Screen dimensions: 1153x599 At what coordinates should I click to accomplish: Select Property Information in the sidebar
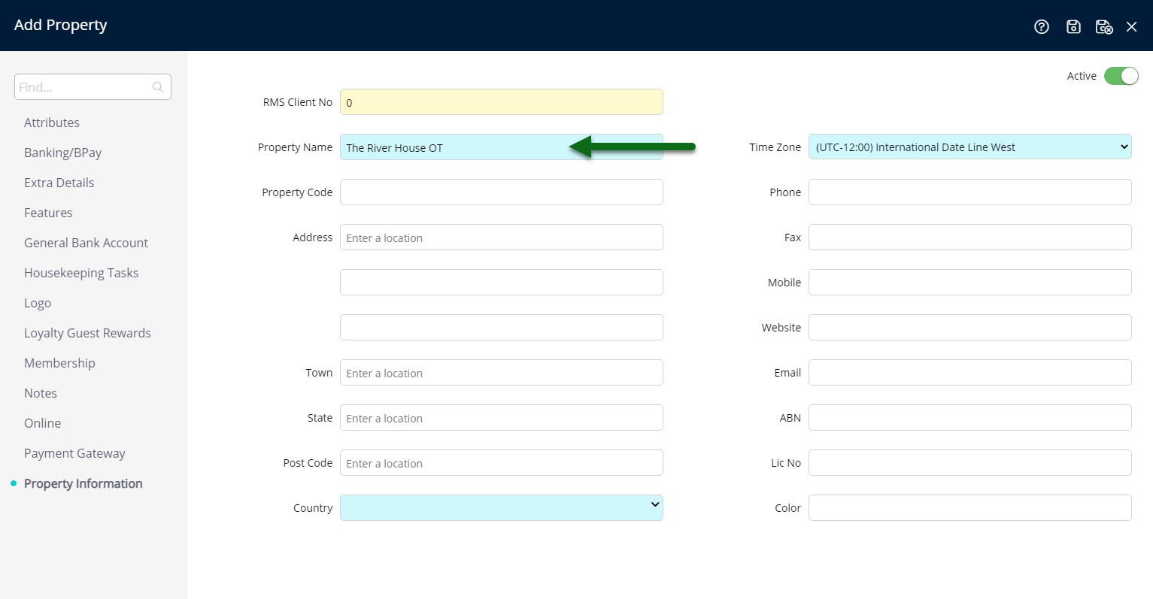[x=83, y=483]
